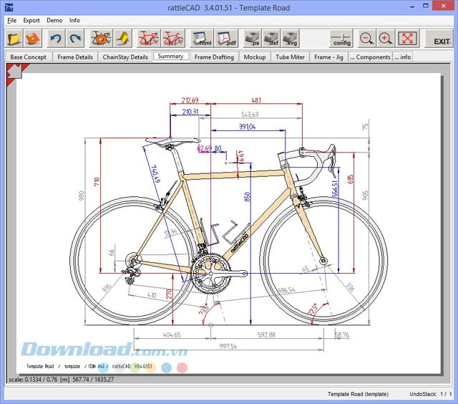
Task: Click the redo arrow icon
Action: coord(75,38)
